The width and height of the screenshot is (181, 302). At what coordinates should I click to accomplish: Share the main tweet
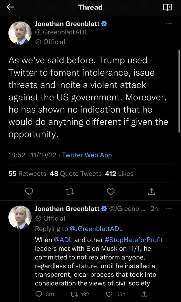pos(151,191)
